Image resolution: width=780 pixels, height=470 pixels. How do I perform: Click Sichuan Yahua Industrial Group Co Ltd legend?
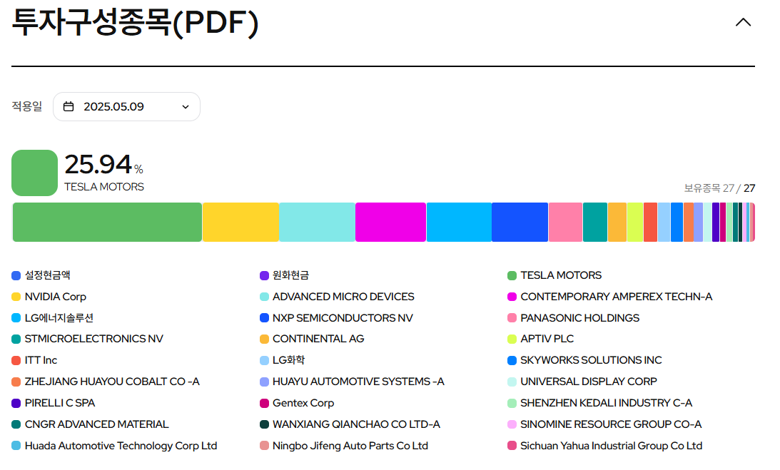605,446
